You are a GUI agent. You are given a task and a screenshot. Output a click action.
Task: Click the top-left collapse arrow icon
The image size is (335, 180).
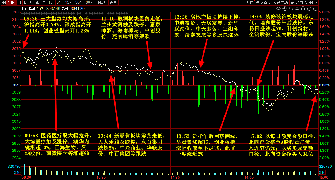point(3,2)
